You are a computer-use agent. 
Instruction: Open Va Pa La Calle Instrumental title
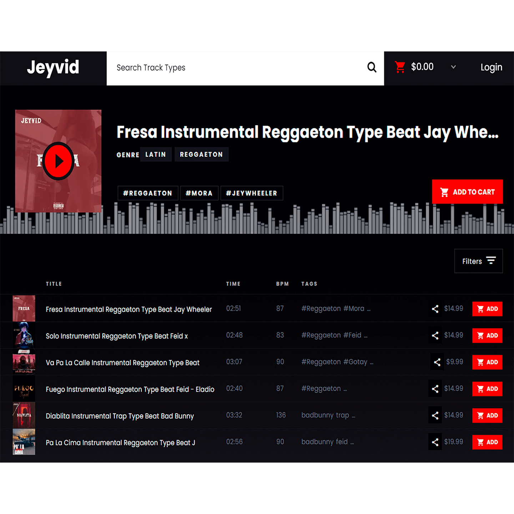click(122, 363)
